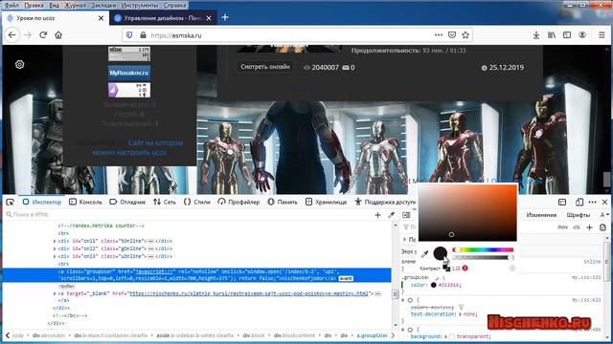Open Firefox account icon

pos(582,35)
